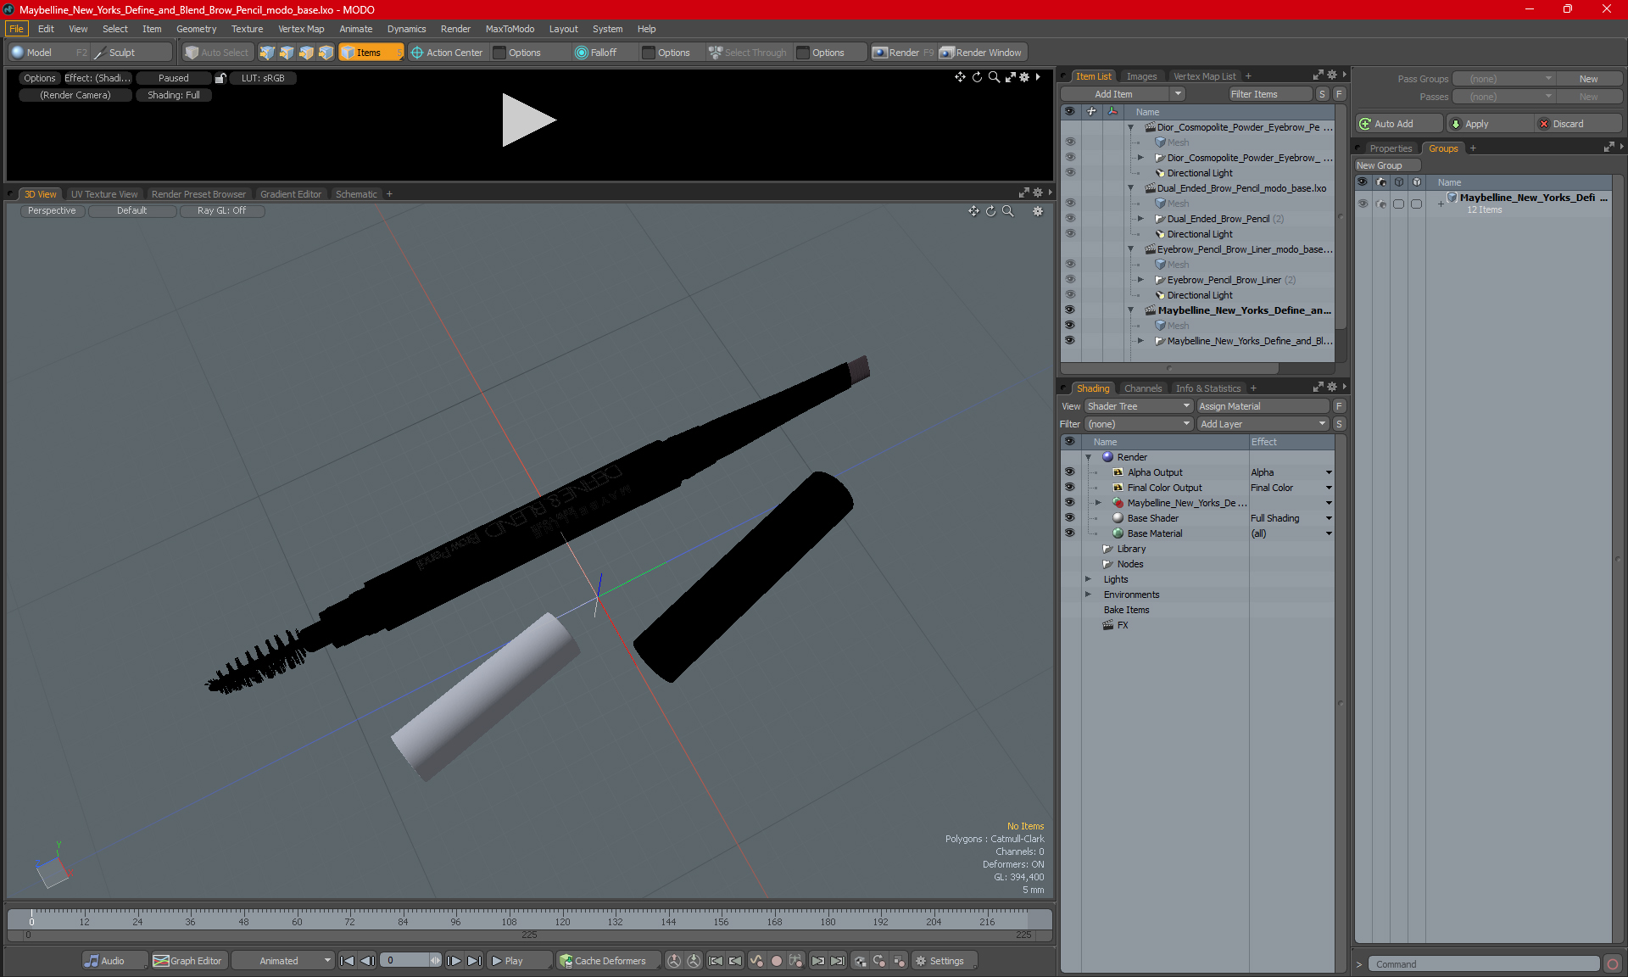The image size is (1628, 977).
Task: Toggle visibility of Eyebrow_Pencil_Brow_Liner item
Action: coord(1070,280)
